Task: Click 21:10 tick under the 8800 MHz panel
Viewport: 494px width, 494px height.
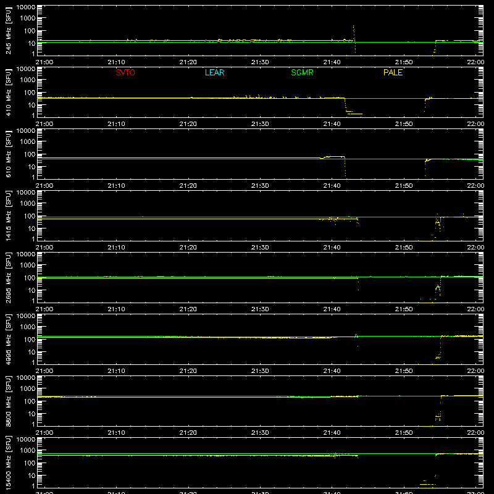Action: (x=116, y=433)
